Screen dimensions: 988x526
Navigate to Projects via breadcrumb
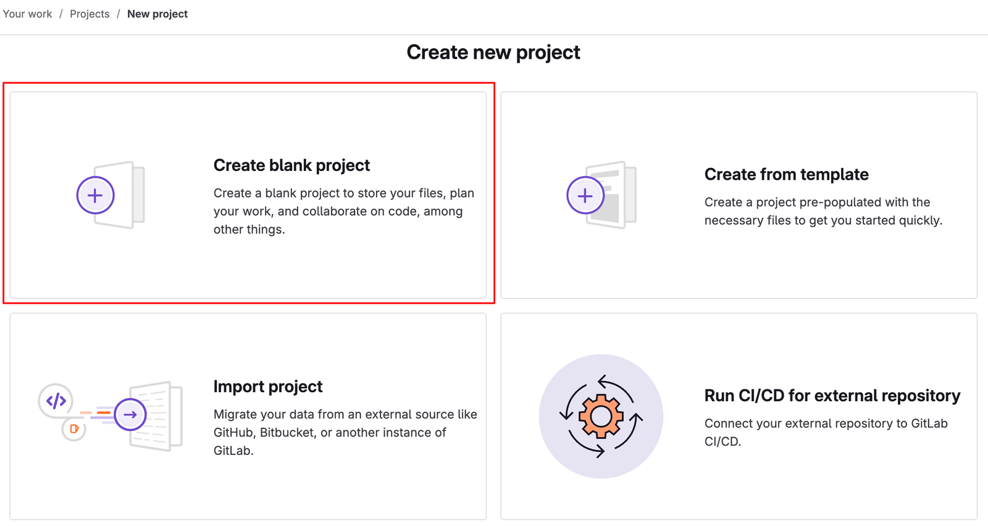pos(90,14)
